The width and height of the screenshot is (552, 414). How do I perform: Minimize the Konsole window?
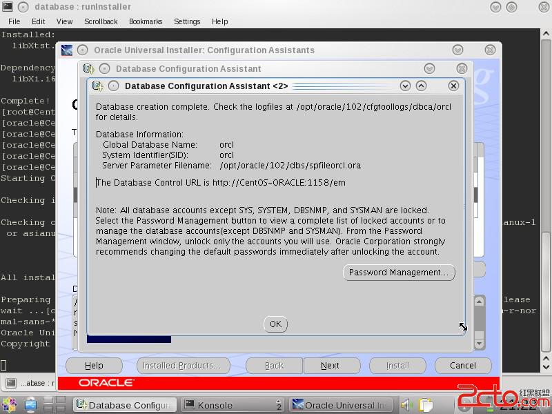tap(495, 7)
